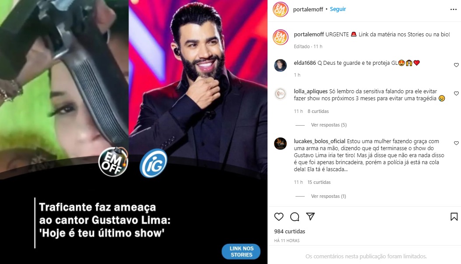Screen dimensions: 461x264
Task: View 15 curtidas on lucakes comment
Action: (x=319, y=182)
